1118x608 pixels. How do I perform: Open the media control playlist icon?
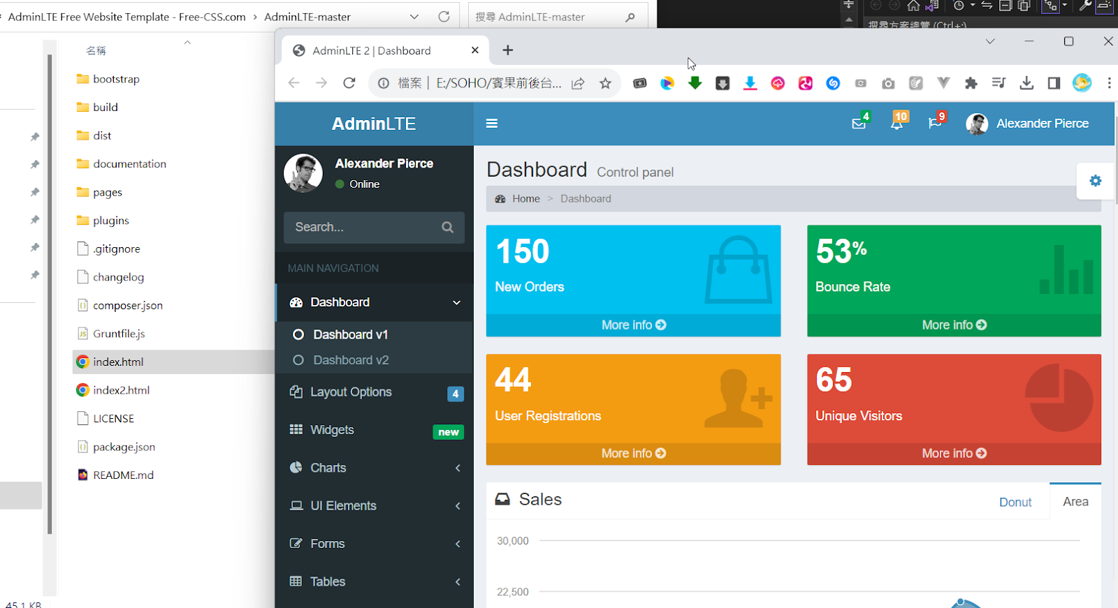pos(999,83)
